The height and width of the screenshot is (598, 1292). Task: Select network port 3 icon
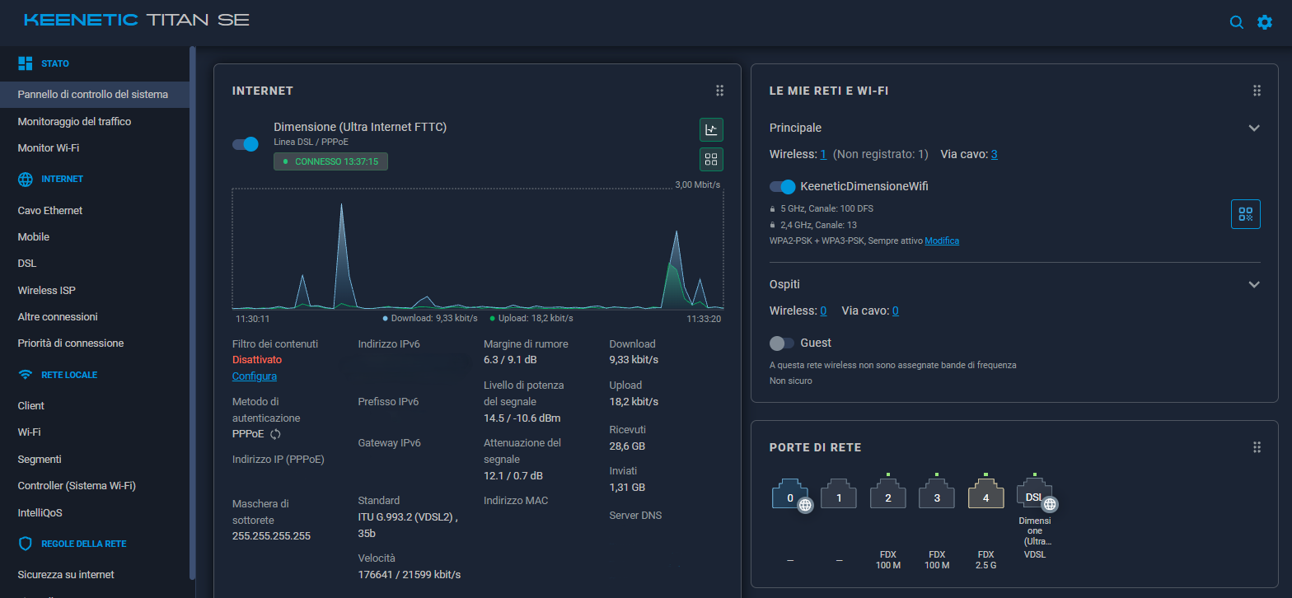937,496
